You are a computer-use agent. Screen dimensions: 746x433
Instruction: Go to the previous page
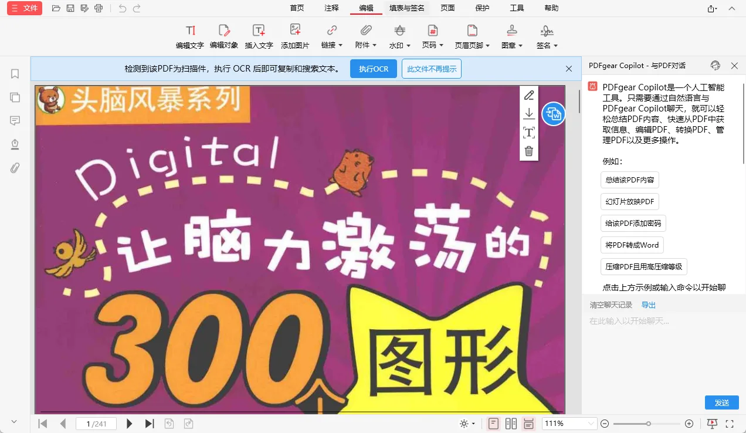tap(63, 424)
